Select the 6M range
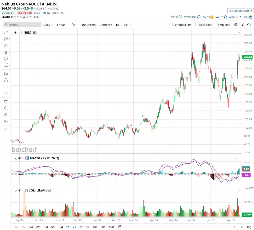 53,227
